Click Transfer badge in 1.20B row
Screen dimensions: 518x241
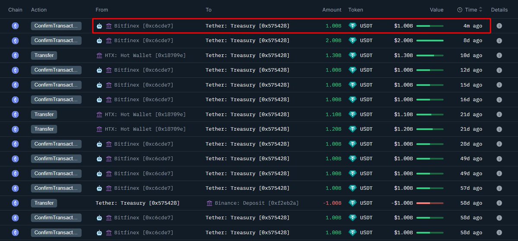pos(44,129)
